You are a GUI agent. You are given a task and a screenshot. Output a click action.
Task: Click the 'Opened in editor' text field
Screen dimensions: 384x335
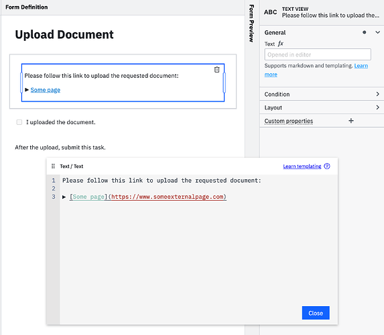click(318, 54)
